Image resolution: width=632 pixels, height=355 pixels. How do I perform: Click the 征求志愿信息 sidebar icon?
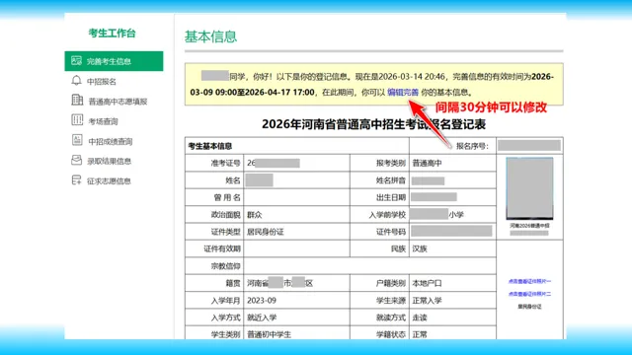[x=76, y=179]
